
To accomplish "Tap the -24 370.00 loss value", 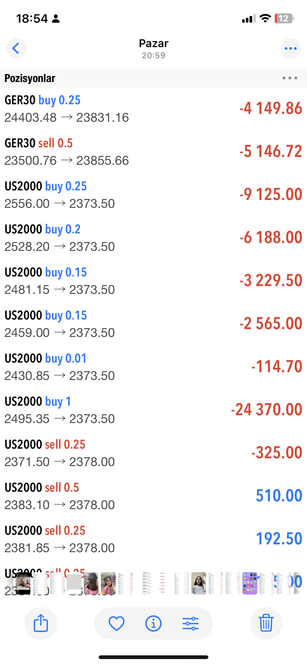I will [266, 410].
